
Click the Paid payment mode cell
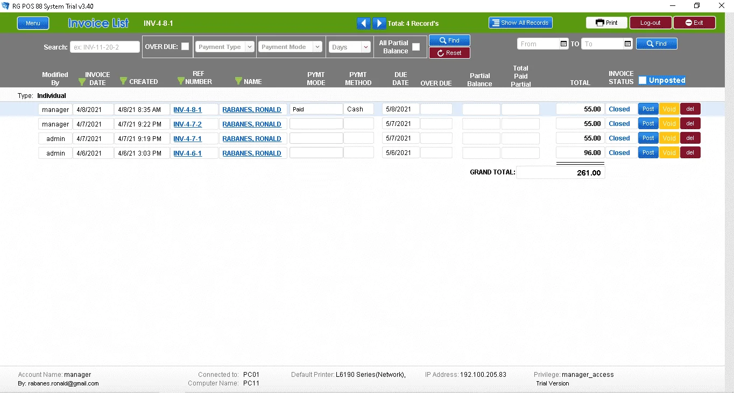pos(316,109)
